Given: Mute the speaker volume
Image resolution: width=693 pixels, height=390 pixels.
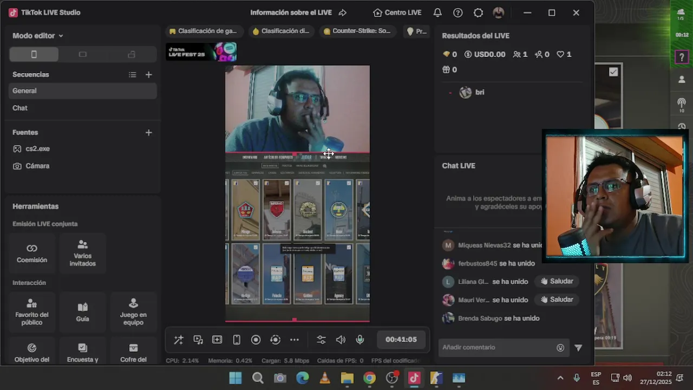Looking at the screenshot, I should coord(341,340).
